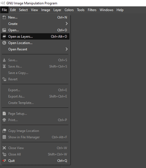The image size is (146, 168).
Task: Choose Close View menu entry
Action: (x=35, y=148)
